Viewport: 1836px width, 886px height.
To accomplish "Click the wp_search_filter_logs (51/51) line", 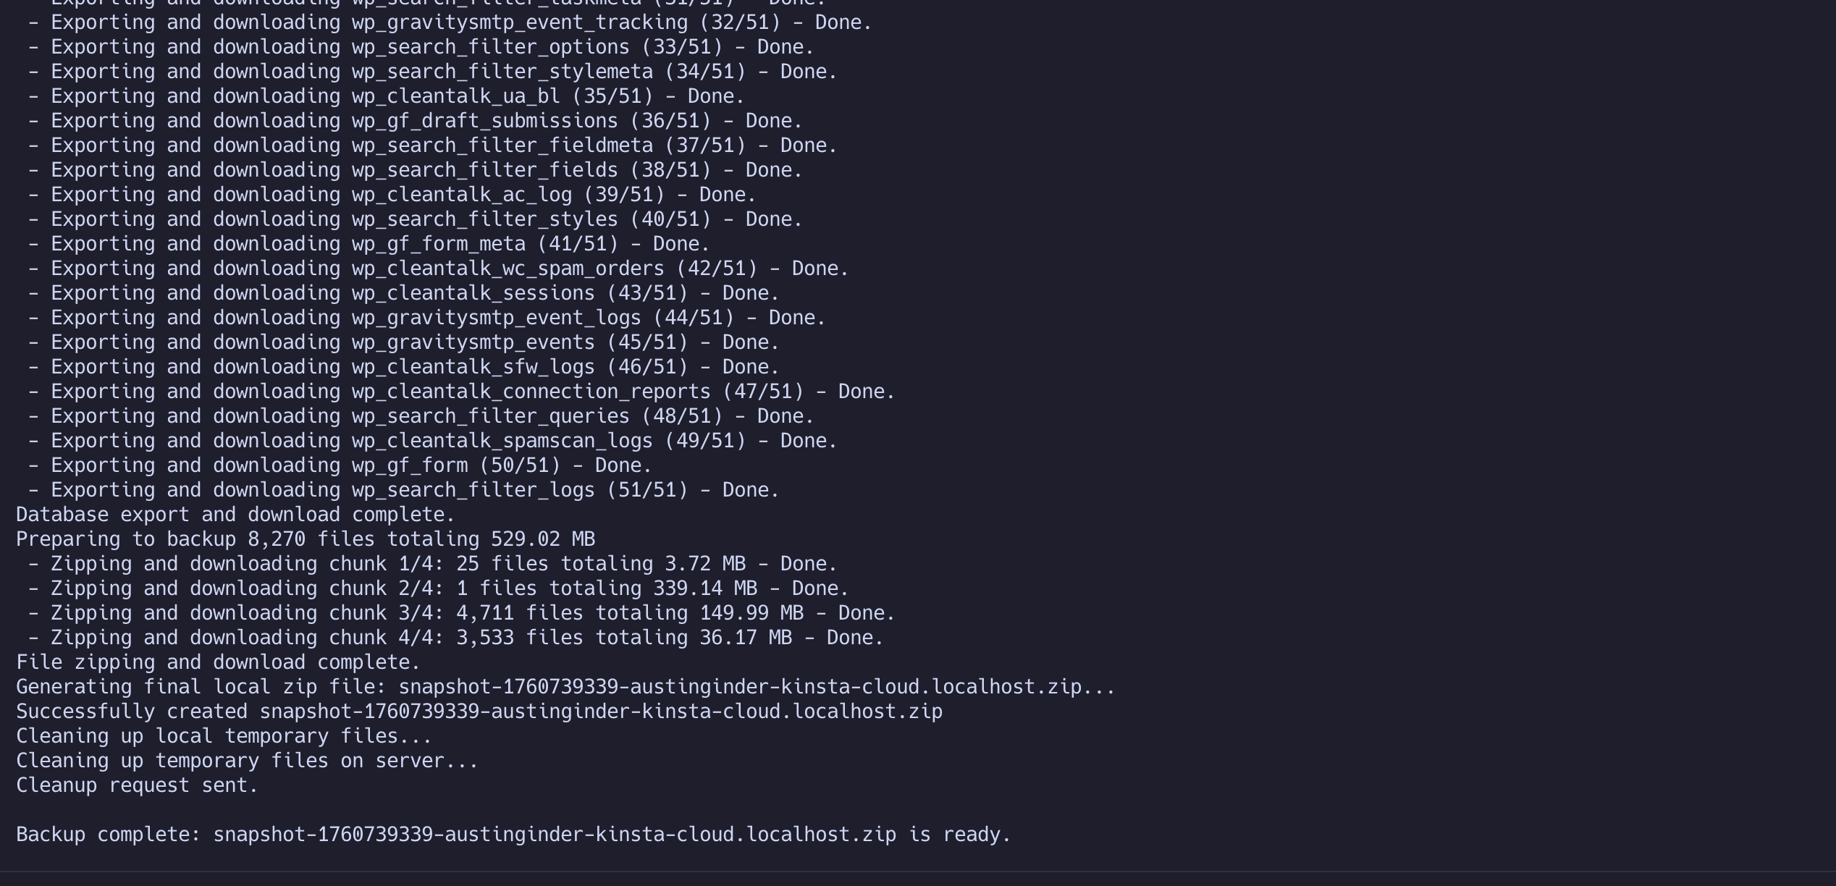I will coord(403,491).
